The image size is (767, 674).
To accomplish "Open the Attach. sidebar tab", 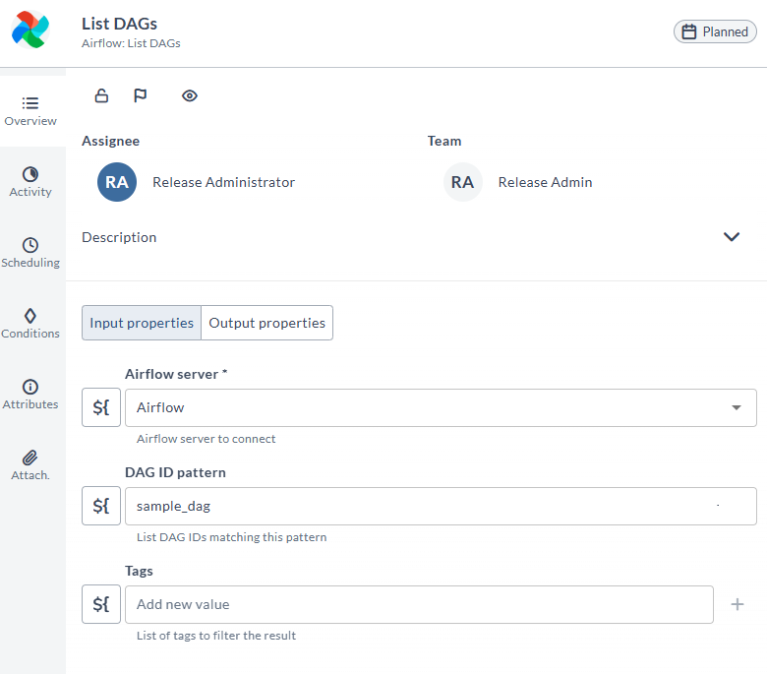I will pyautogui.click(x=30, y=465).
